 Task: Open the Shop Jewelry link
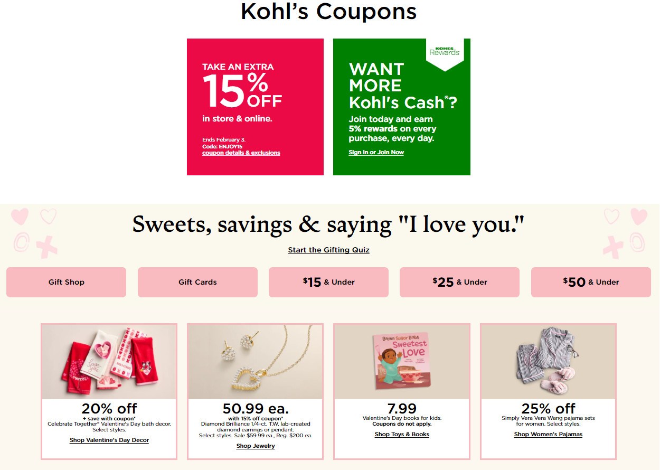coord(255,446)
